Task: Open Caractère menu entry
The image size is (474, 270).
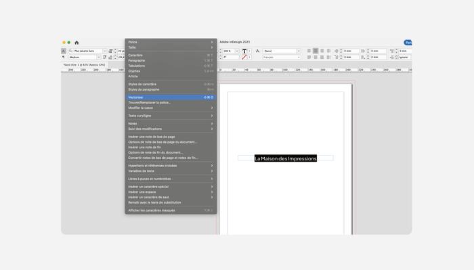Action: [x=171, y=55]
